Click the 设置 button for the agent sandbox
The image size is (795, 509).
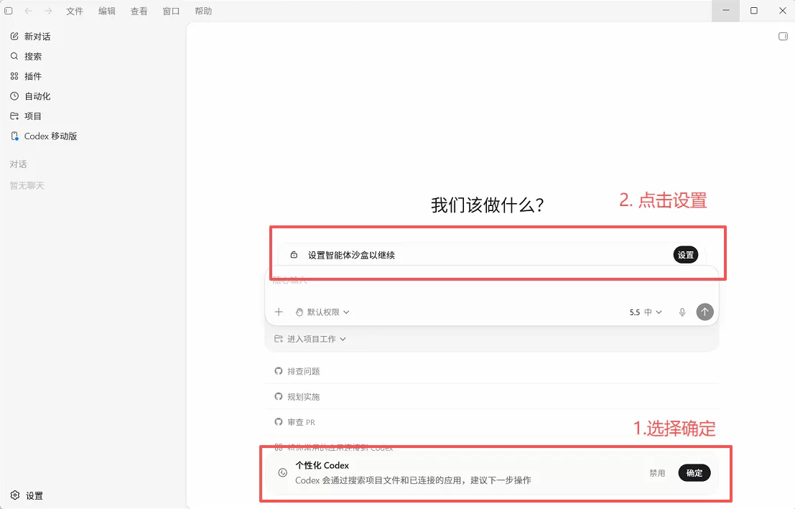tap(686, 255)
